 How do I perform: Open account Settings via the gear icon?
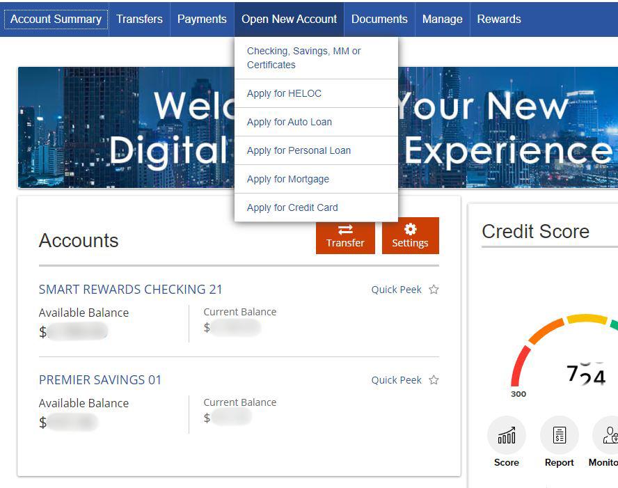tap(410, 228)
